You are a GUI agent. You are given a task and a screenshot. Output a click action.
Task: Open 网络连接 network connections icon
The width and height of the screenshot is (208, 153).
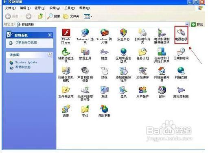[x=181, y=73]
